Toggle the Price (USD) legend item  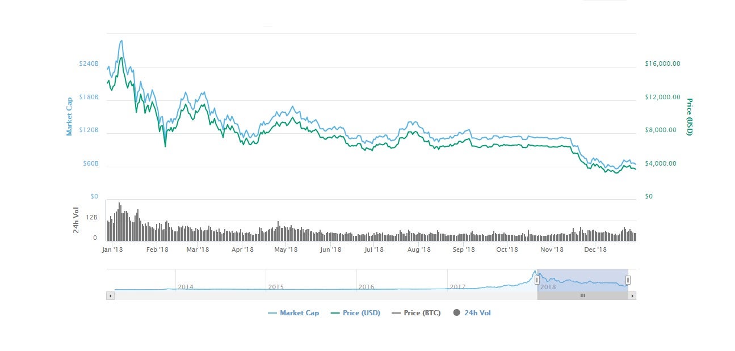tap(355, 313)
